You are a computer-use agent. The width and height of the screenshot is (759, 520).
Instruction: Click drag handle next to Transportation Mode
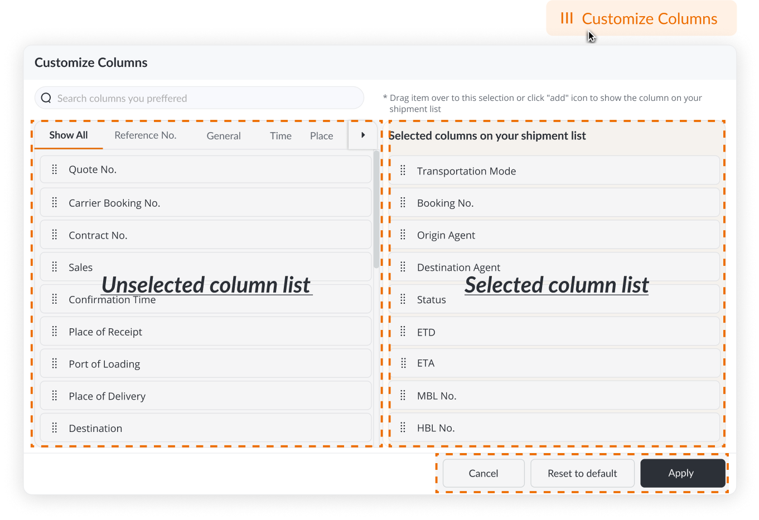pos(403,171)
